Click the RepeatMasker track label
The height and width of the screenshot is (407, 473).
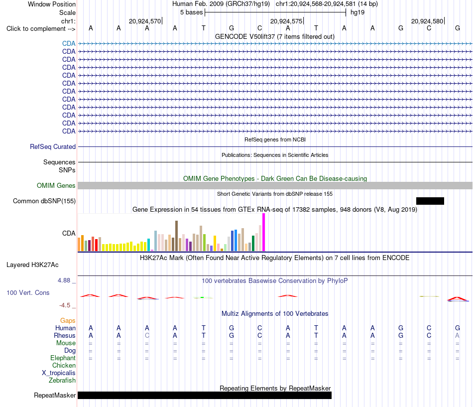click(55, 395)
